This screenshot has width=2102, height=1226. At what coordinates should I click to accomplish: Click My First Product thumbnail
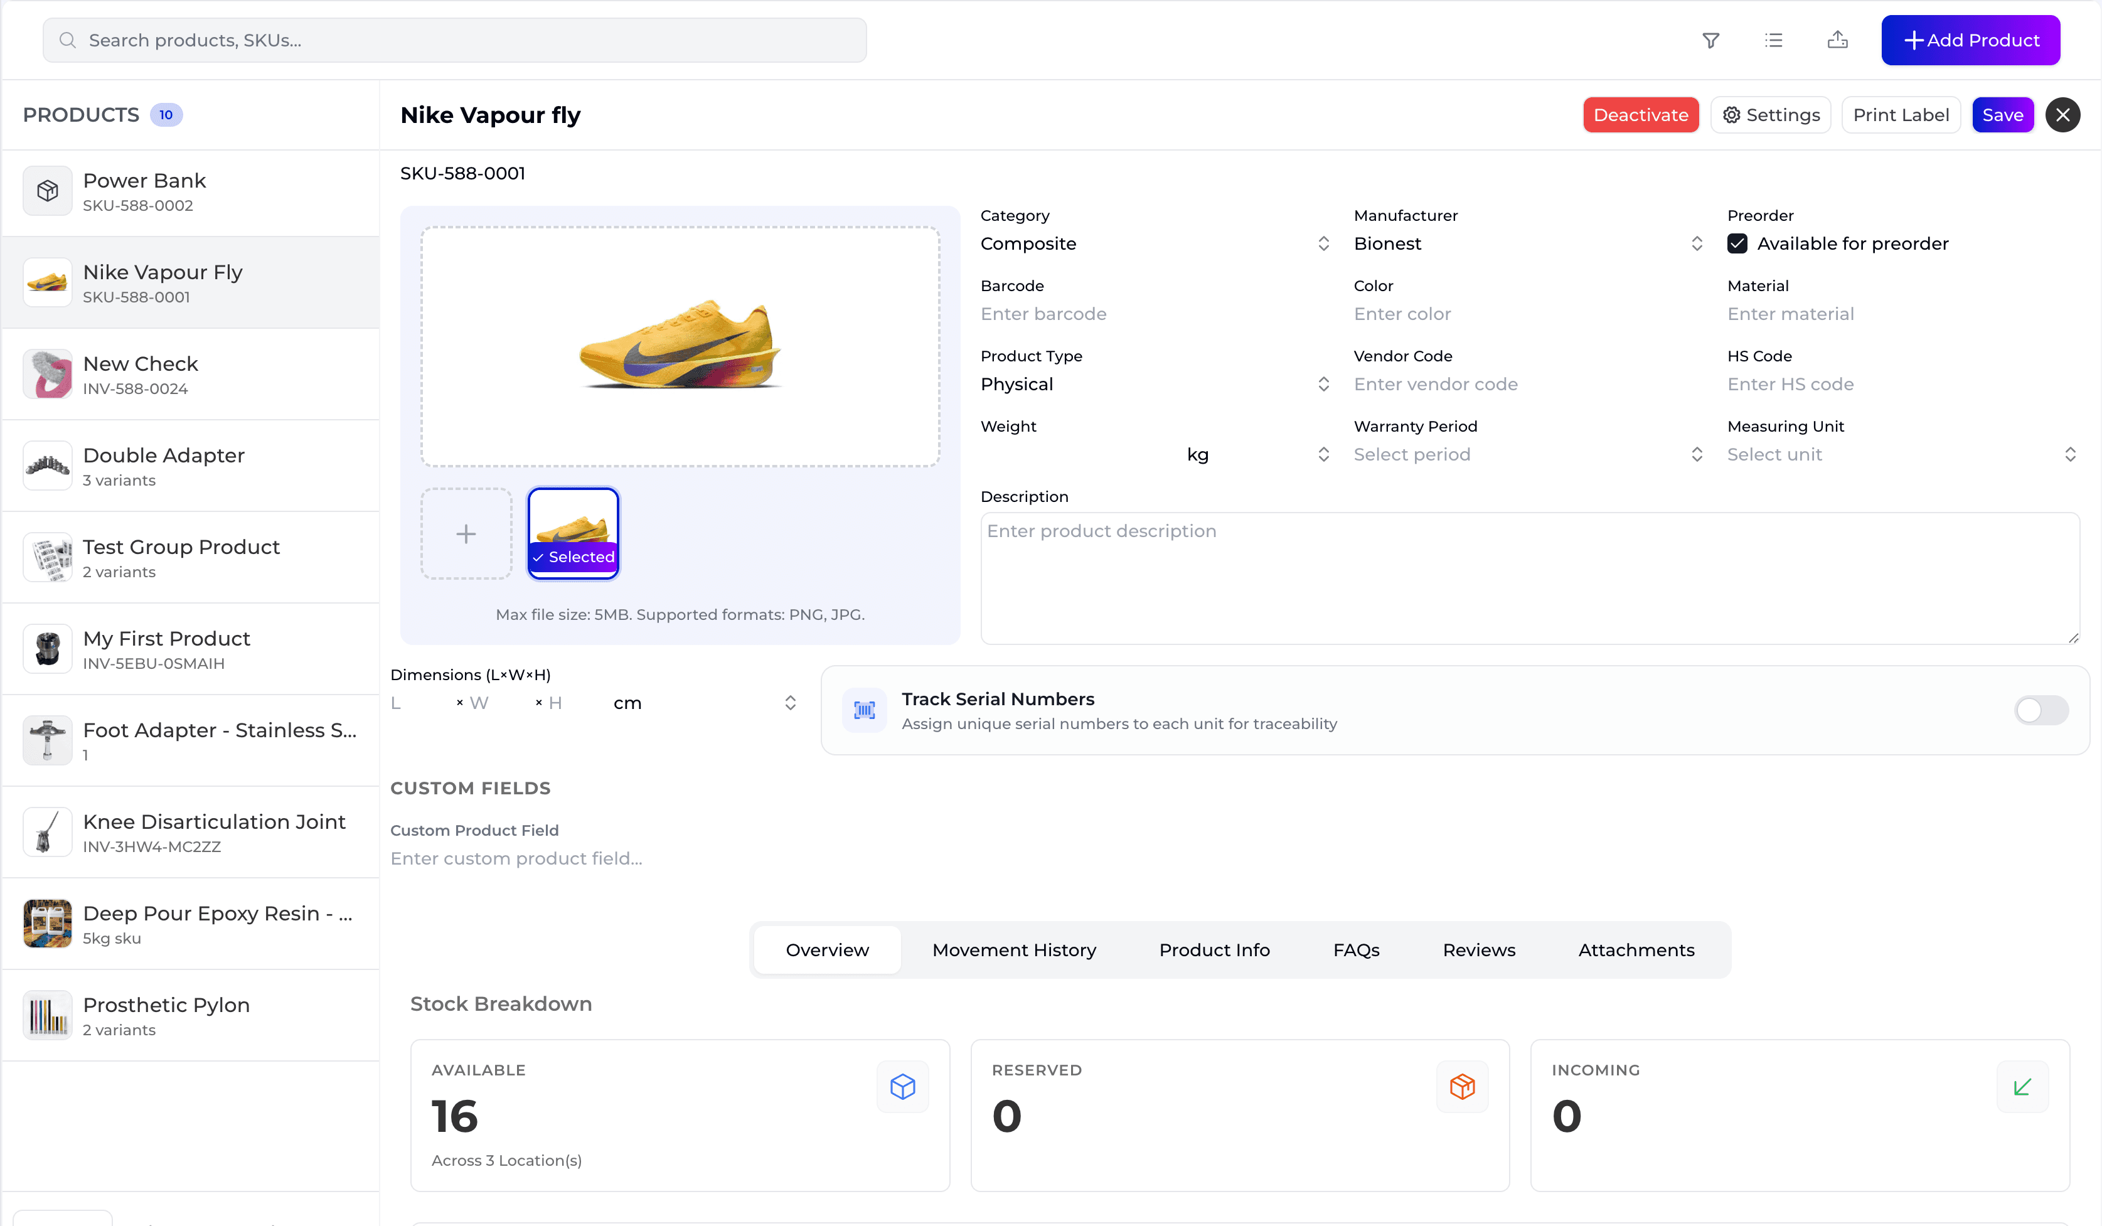pyautogui.click(x=48, y=649)
